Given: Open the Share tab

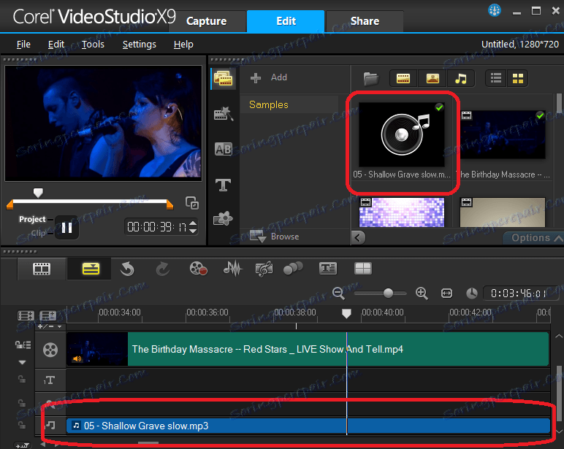Looking at the screenshot, I should (x=365, y=21).
